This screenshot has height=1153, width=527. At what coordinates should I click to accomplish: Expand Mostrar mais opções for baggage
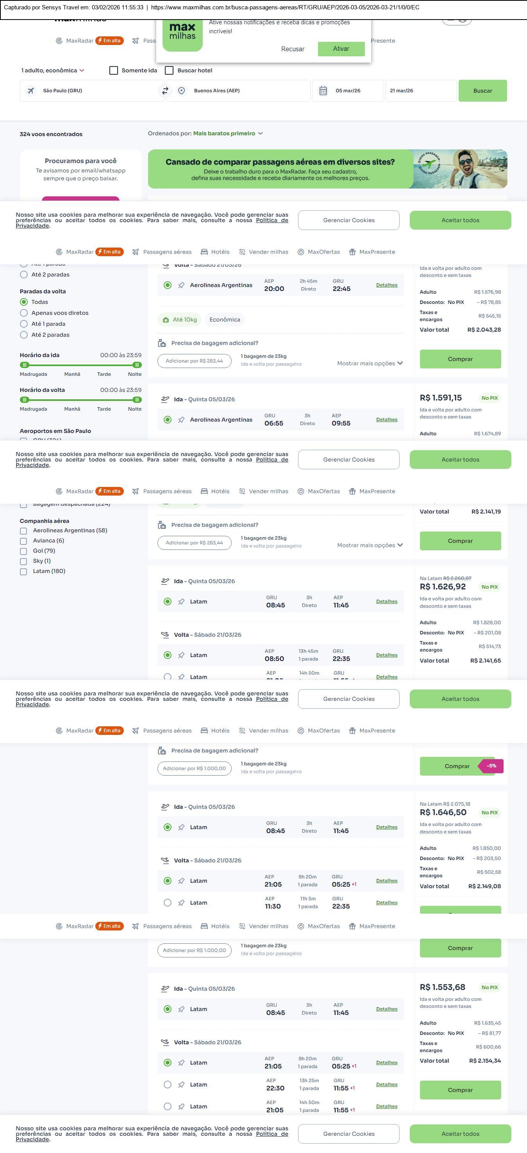point(370,363)
